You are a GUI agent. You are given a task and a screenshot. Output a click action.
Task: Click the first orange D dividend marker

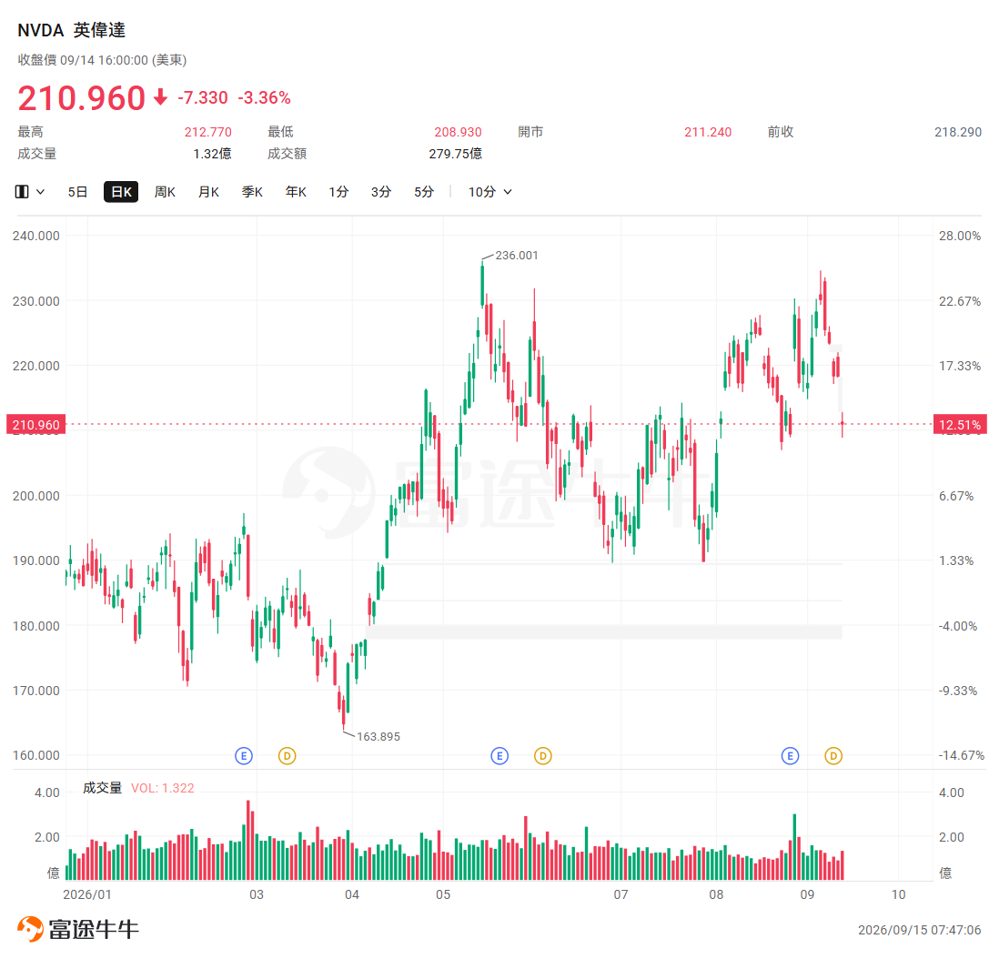click(x=288, y=756)
